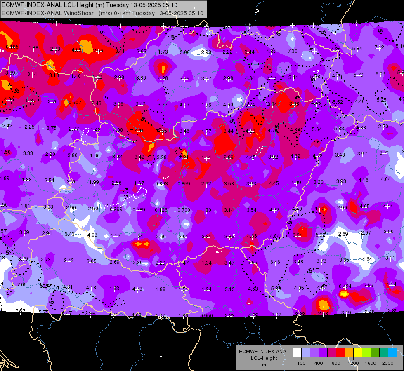Click the wind shear value 6.09
Screen dimensions: 404x371
(380, 74)
